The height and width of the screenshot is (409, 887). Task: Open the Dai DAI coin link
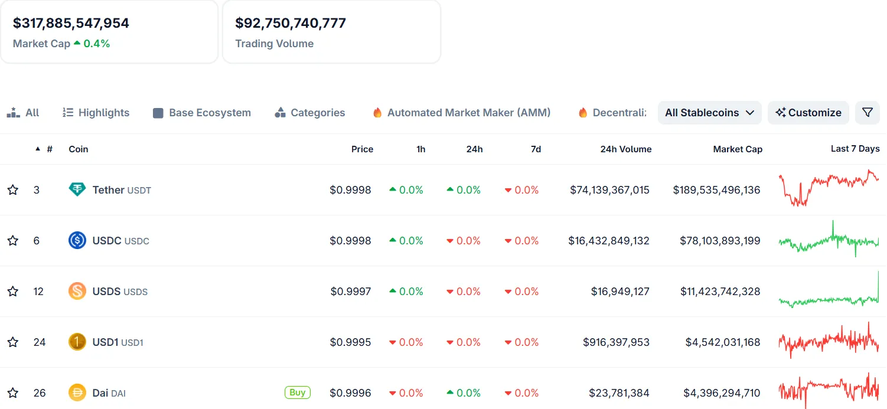[109, 393]
